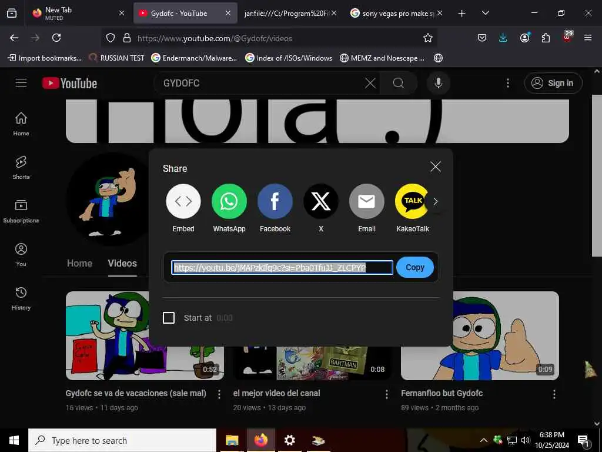This screenshot has width=602, height=452.
Task: Open el mejor video del canal title
Action: 276,393
